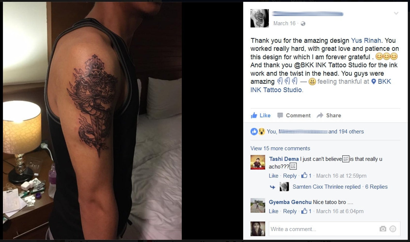
Task: Expand the 6 Replies thread
Action: coord(376,187)
